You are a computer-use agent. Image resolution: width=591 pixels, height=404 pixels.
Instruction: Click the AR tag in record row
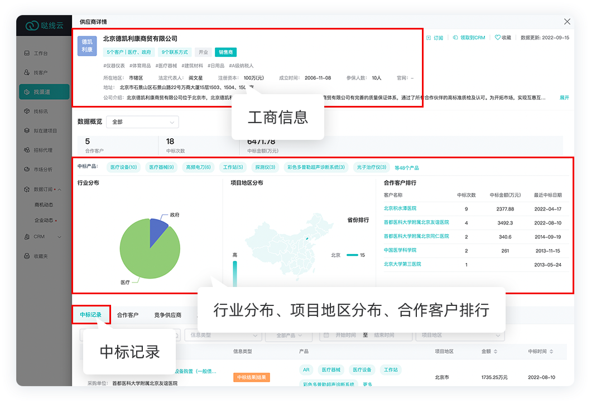tap(306, 370)
